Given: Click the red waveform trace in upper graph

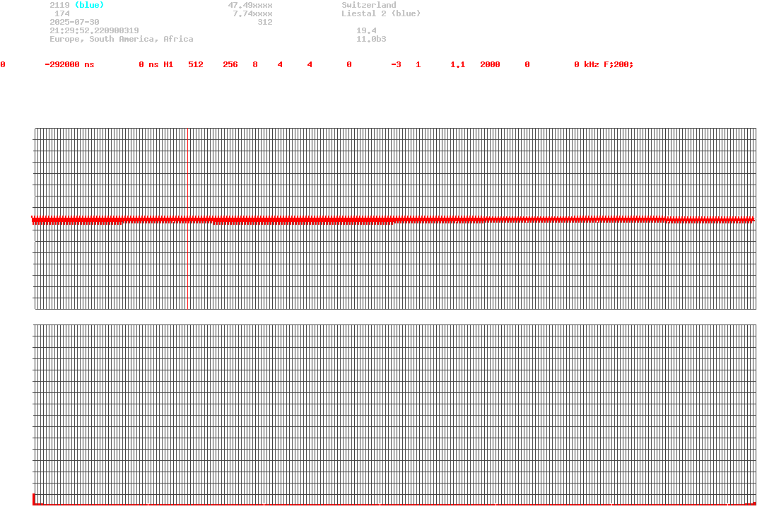Looking at the screenshot, I should point(393,220).
